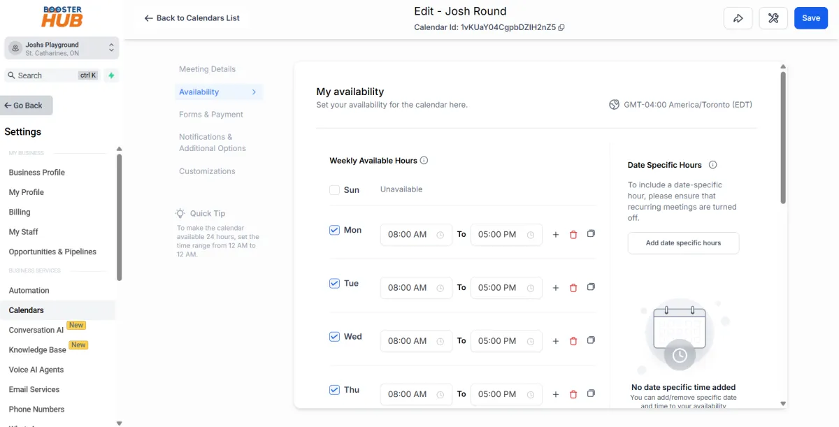The height and width of the screenshot is (427, 839).
Task: Click the Add date specific hours button
Action: [682, 243]
